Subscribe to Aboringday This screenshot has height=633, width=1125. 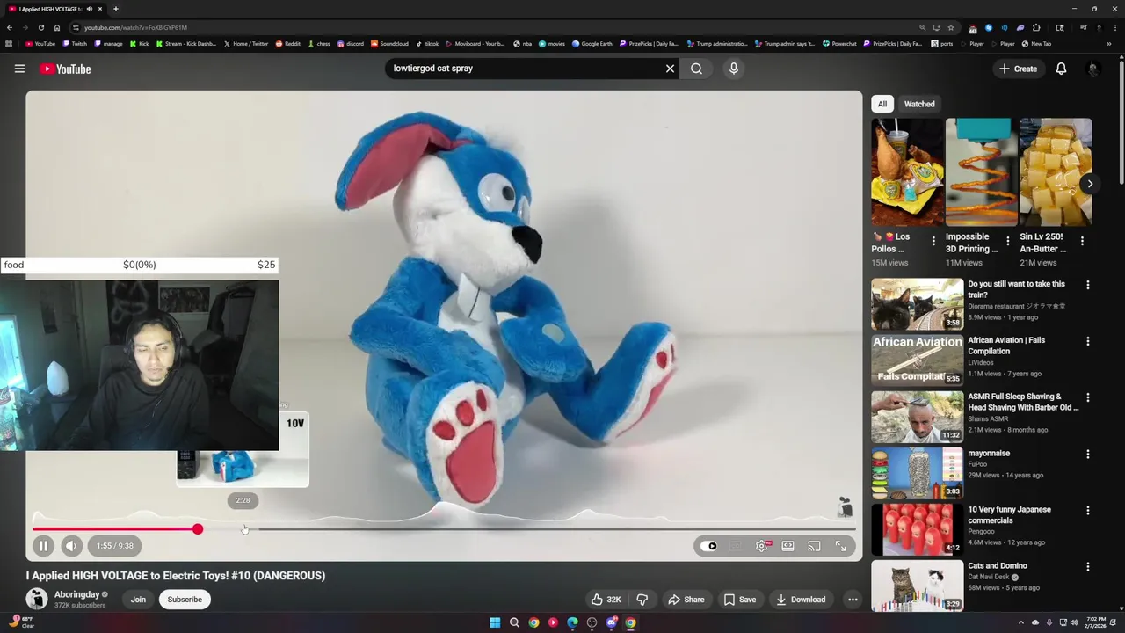pyautogui.click(x=185, y=600)
